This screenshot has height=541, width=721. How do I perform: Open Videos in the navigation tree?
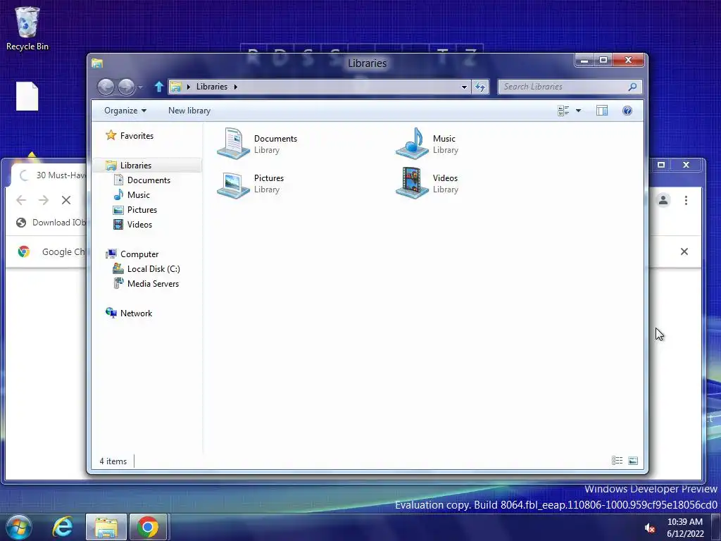[x=139, y=224]
